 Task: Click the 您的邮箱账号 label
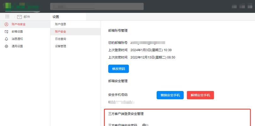(x=118, y=43)
